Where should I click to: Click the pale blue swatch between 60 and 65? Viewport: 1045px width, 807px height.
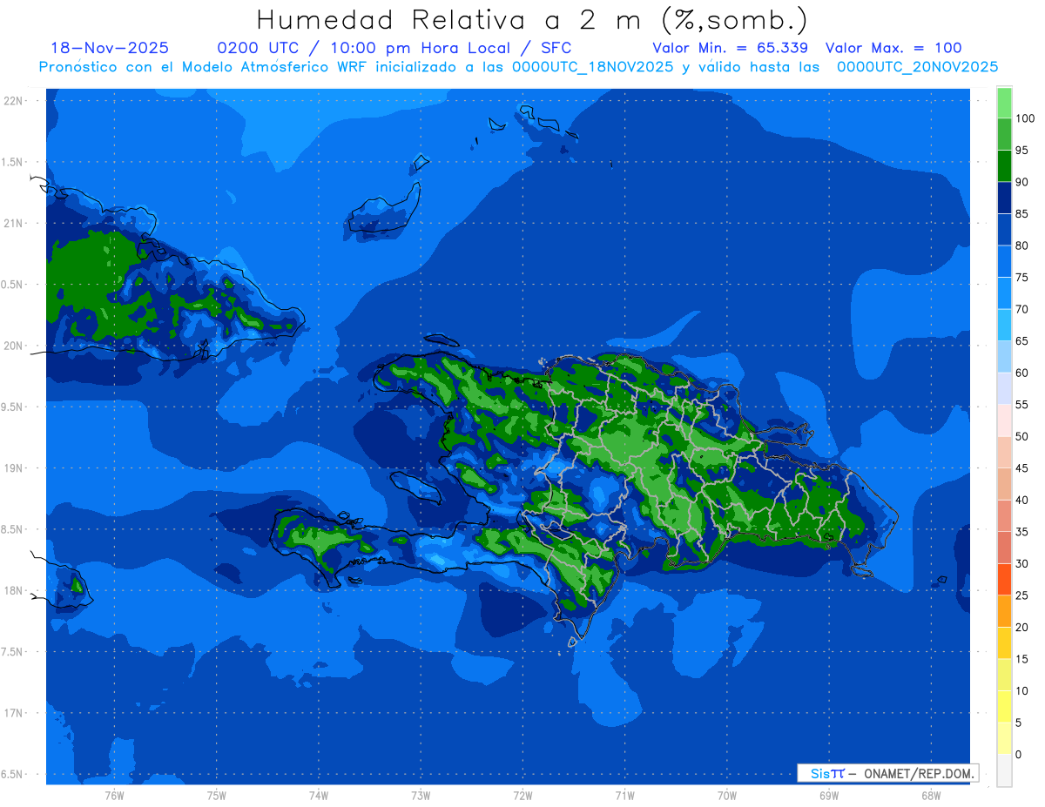pos(1004,357)
